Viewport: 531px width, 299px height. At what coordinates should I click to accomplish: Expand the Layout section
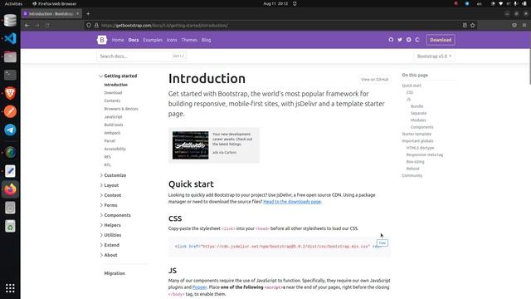click(x=110, y=185)
